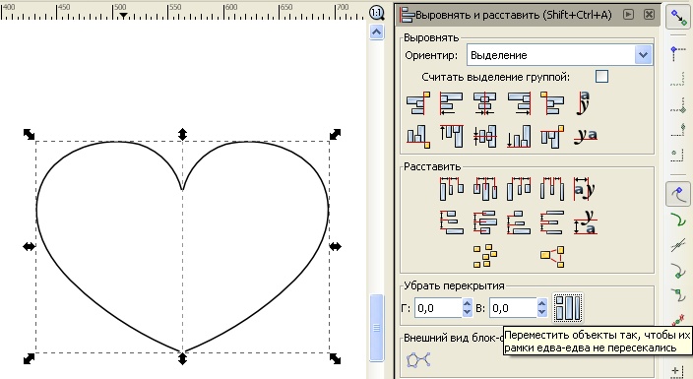Click the canvas vertical scrollbar up arrow
Viewport: 693px width, 379px height.
377,32
